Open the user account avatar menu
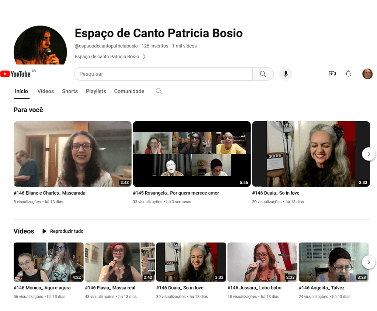 (x=367, y=74)
